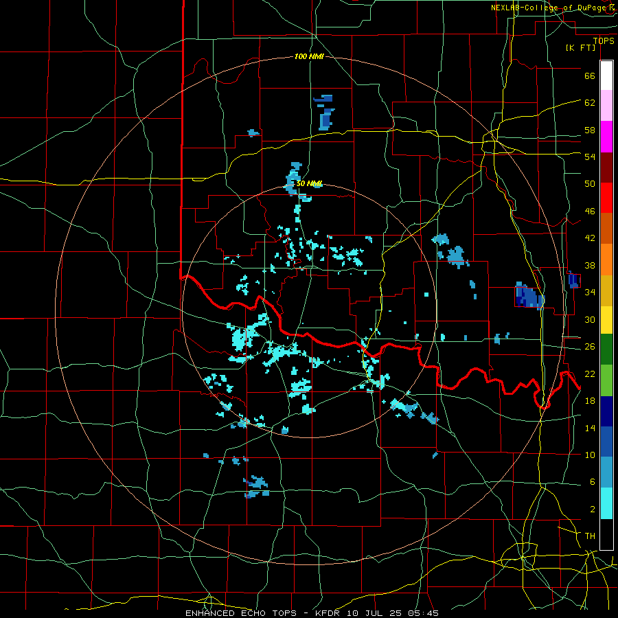Screen dimensions: 618x618
Task: Click the '10 JUL 25' date text
Action: click(374, 613)
